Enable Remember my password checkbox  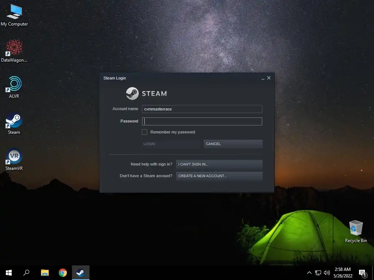click(x=144, y=132)
